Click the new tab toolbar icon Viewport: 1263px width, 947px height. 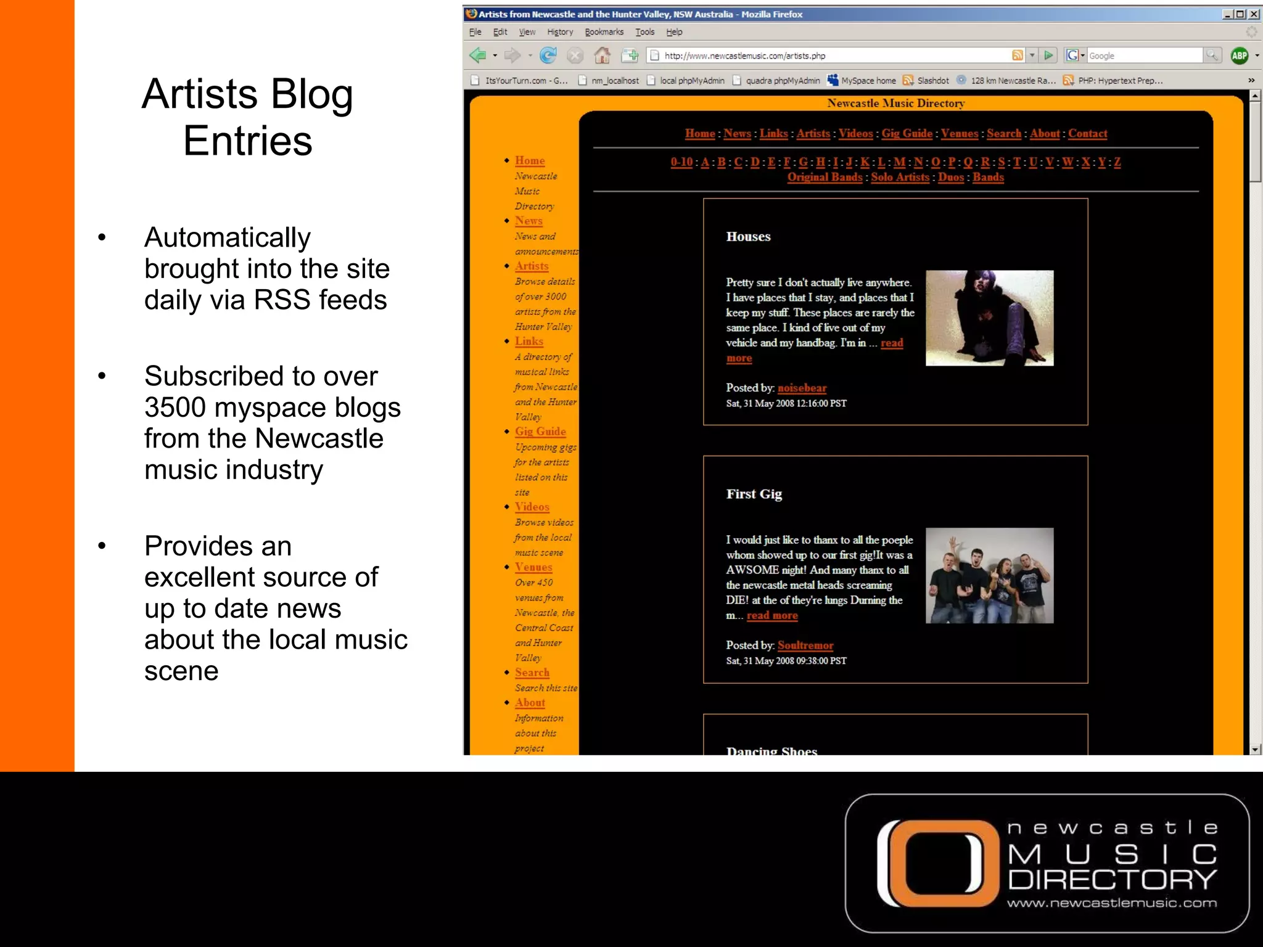[x=630, y=55]
